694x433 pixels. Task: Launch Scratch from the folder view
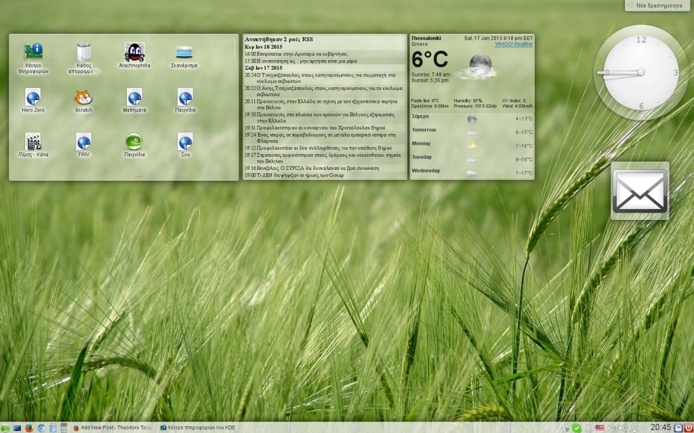tap(83, 100)
